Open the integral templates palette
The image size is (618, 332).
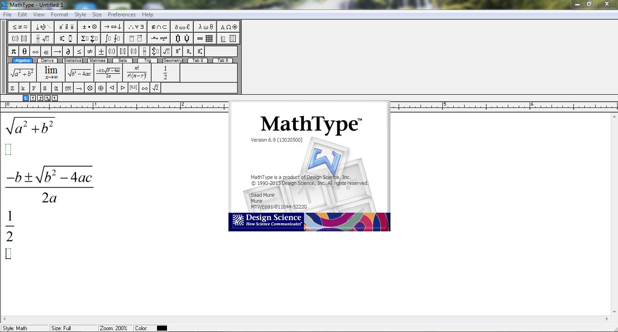click(x=113, y=38)
